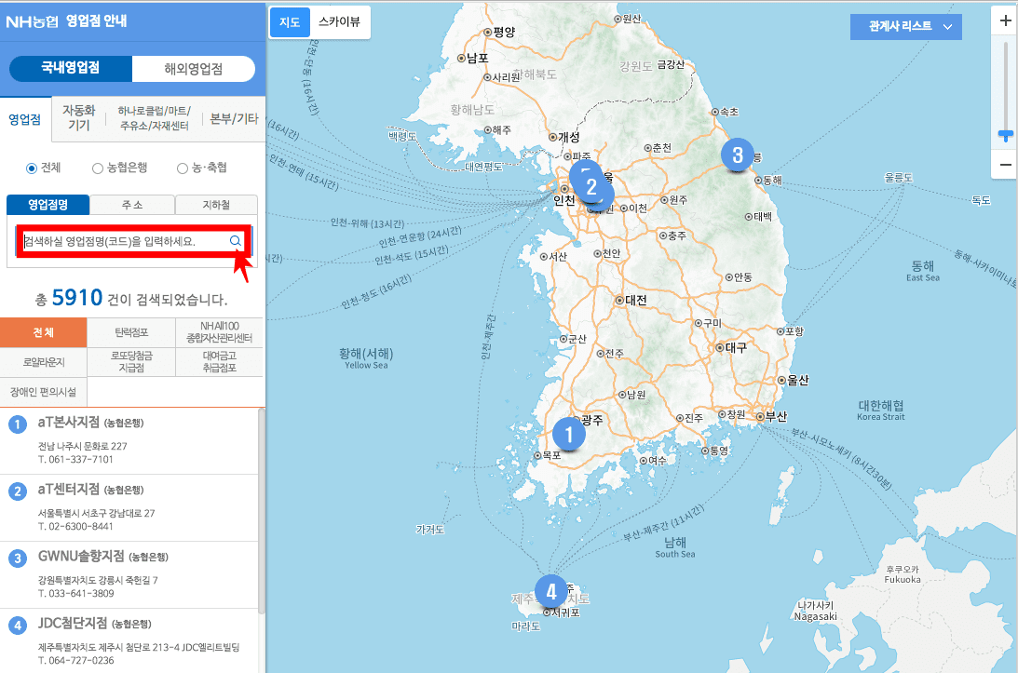Click phone number T. 064-727-0236
The image size is (1018, 673).
76,661
